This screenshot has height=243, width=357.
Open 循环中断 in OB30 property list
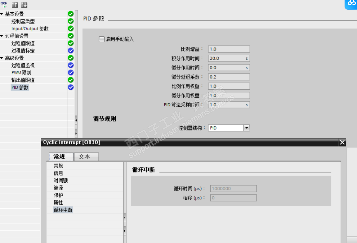(x=63, y=210)
